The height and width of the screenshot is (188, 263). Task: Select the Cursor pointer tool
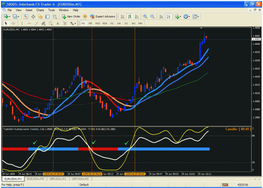[6, 23]
